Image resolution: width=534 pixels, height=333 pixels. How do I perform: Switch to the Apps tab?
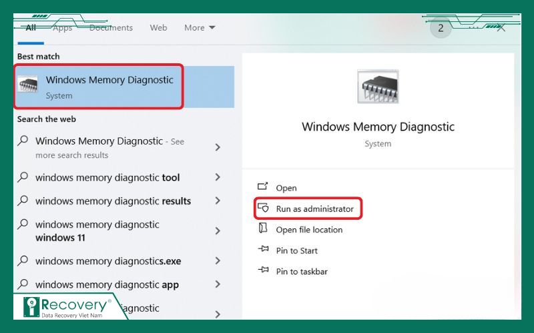(62, 27)
